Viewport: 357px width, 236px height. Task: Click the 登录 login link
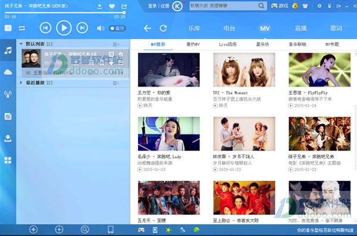click(x=152, y=6)
